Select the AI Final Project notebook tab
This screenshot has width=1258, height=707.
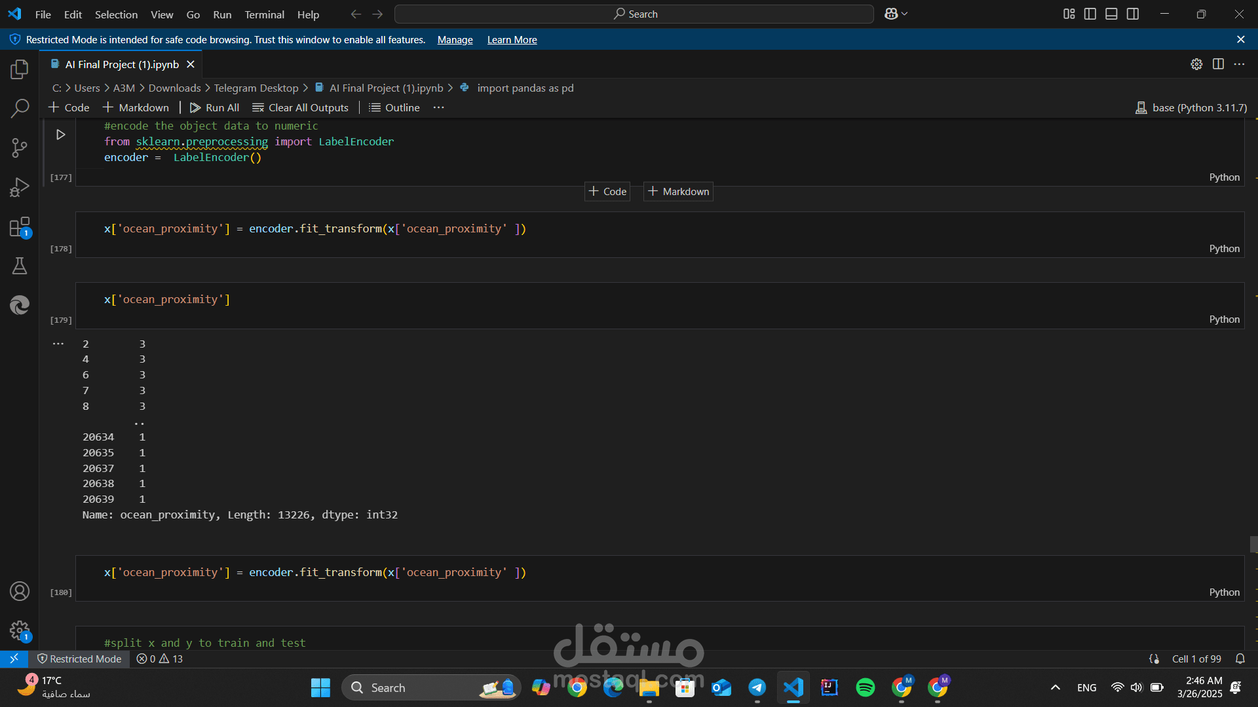(122, 64)
